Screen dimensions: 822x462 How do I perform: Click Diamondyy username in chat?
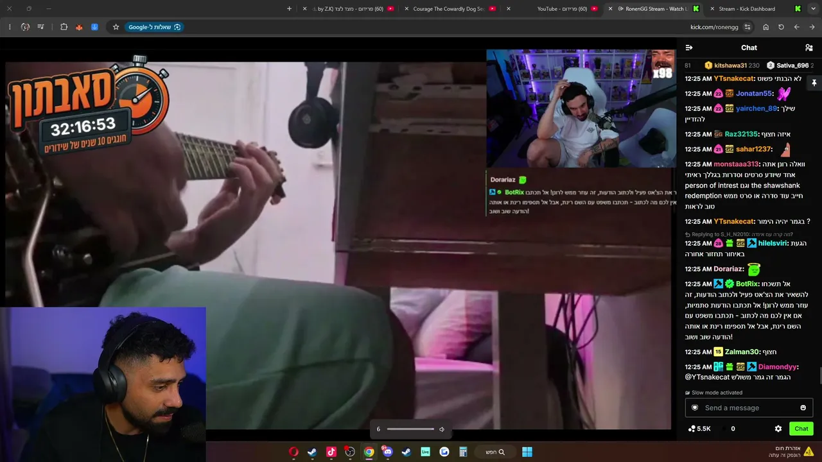pyautogui.click(x=777, y=367)
